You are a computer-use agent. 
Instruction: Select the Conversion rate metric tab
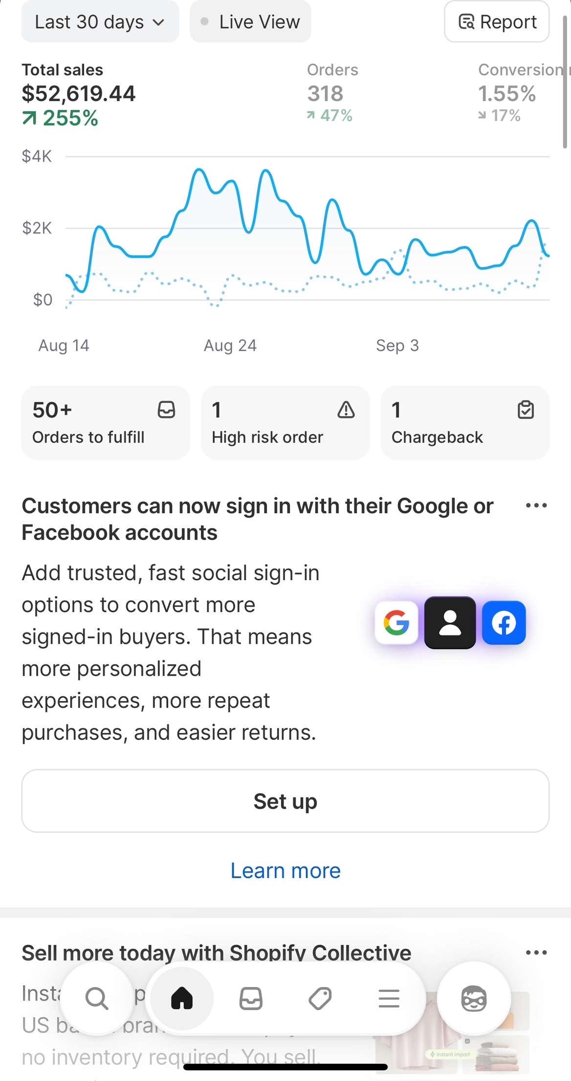point(518,93)
